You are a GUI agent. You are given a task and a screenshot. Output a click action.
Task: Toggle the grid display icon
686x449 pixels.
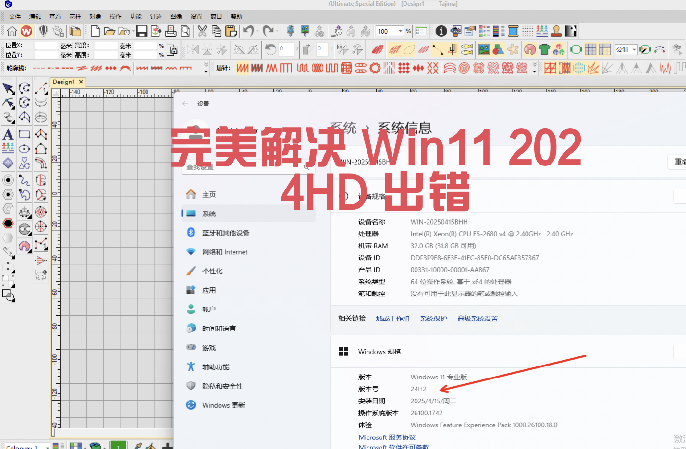click(590, 49)
